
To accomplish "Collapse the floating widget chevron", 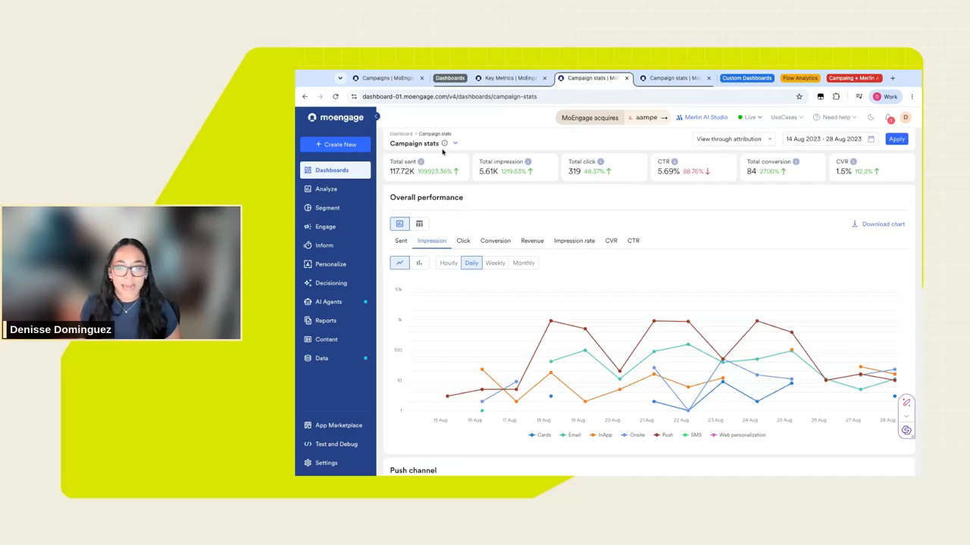I will (906, 417).
